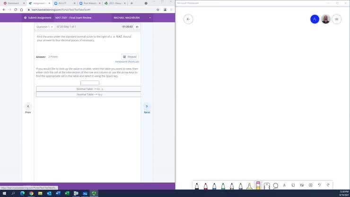Select the eraser tool
The height and width of the screenshot is (197, 350).
point(258,186)
